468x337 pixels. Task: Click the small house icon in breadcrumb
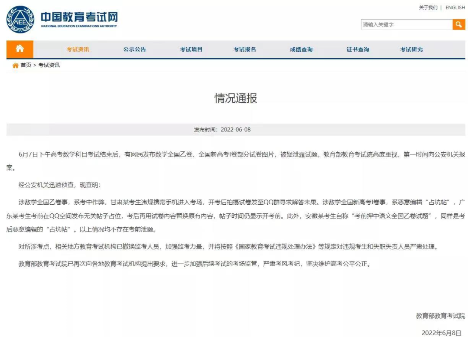pyautogui.click(x=16, y=65)
